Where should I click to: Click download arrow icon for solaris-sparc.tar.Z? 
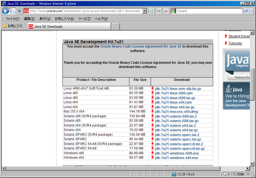[x=152, y=134]
